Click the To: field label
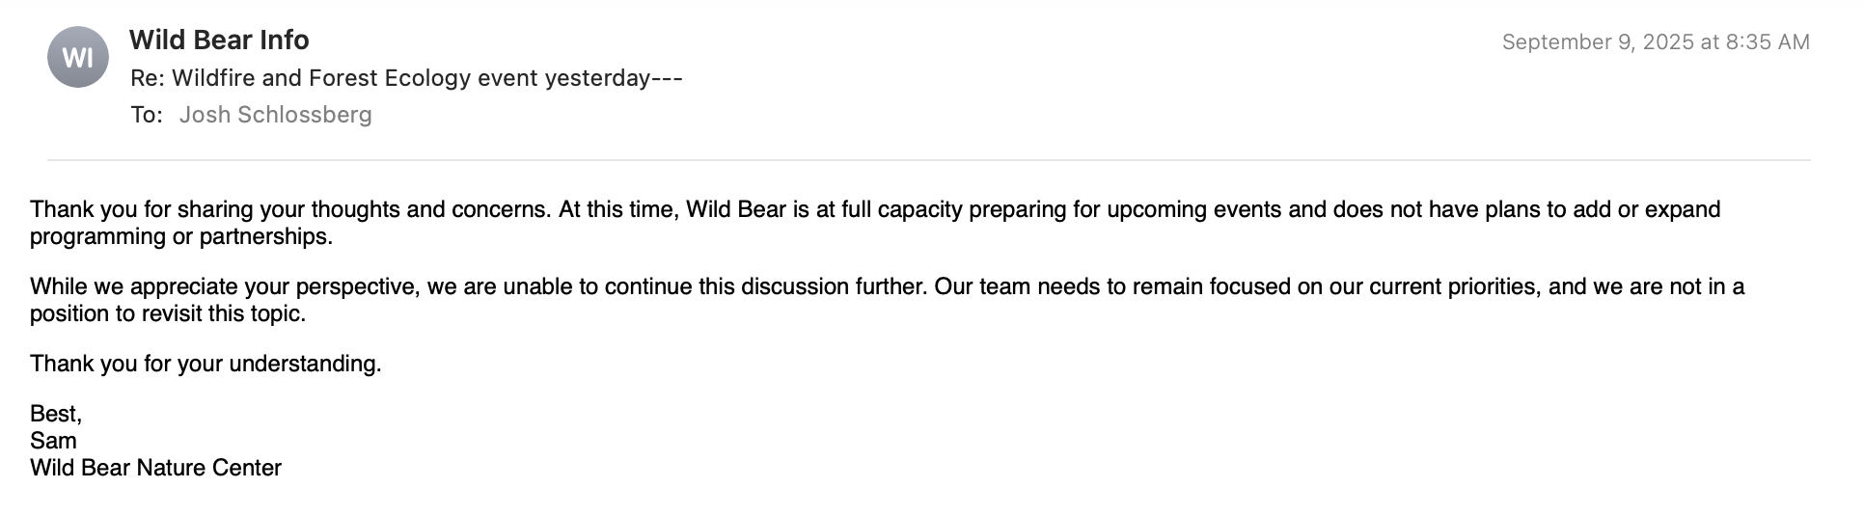This screenshot has width=1864, height=515. coord(147,115)
